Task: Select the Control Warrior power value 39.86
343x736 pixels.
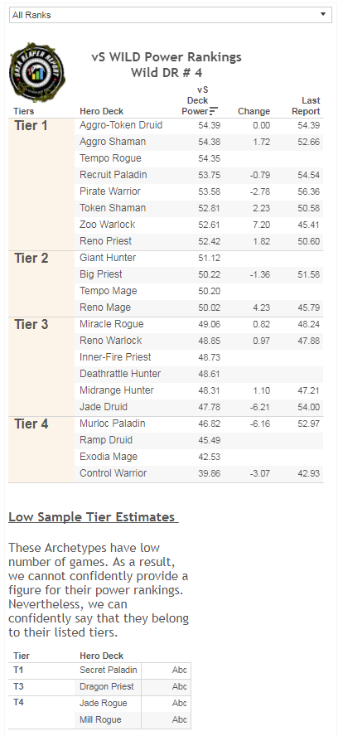Action: tap(209, 473)
